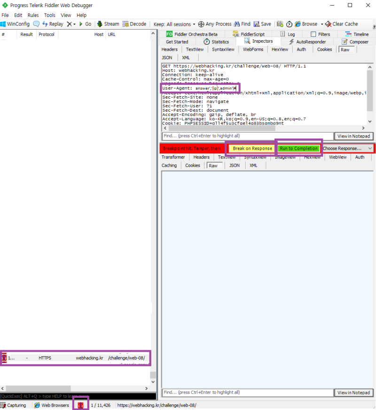Expand the Browse dropdown arrow
The height and width of the screenshot is (410, 376).
point(321,24)
